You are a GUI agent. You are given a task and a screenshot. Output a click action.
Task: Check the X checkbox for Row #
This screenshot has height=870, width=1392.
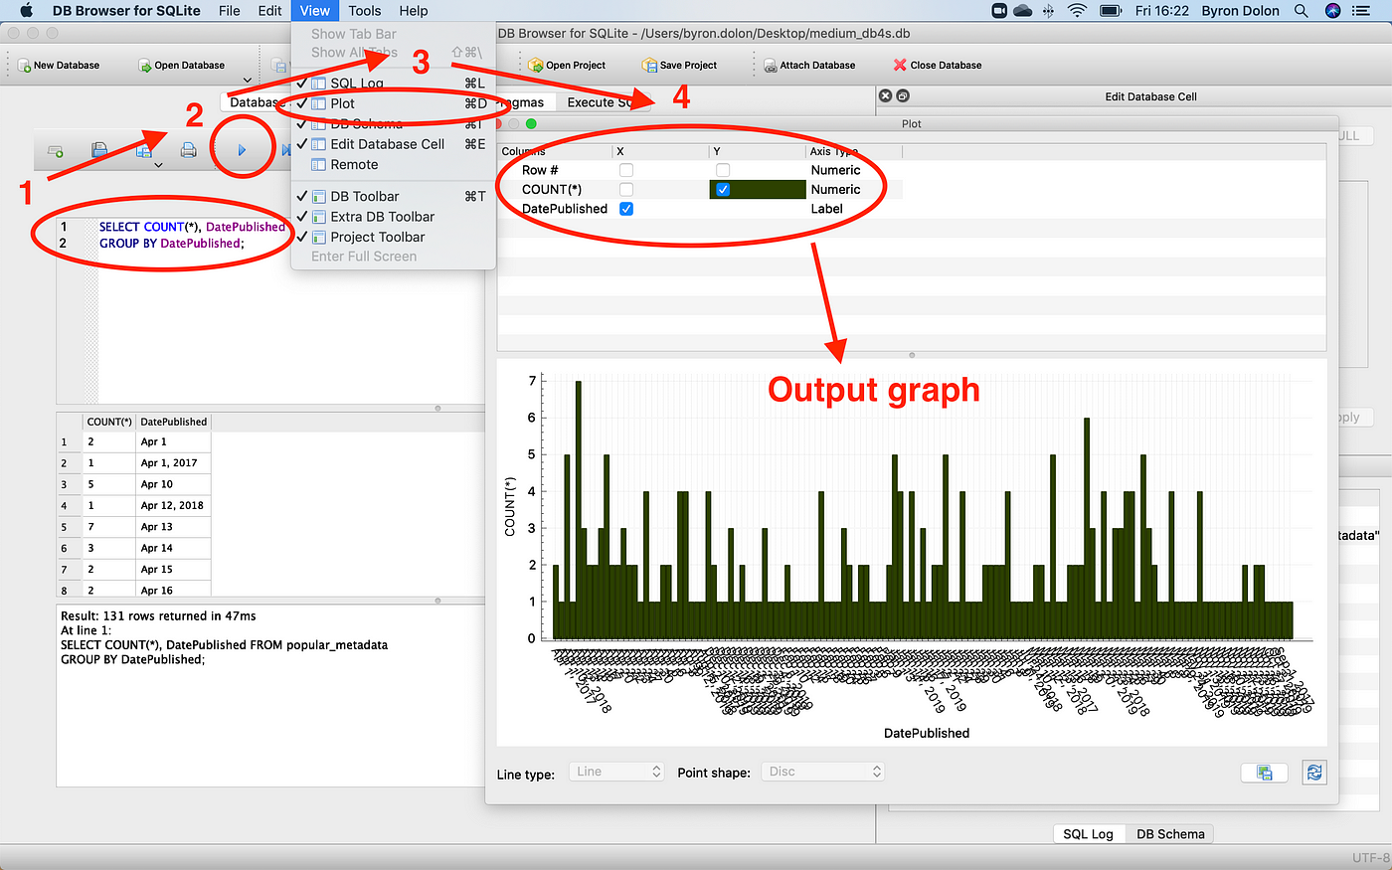click(626, 170)
